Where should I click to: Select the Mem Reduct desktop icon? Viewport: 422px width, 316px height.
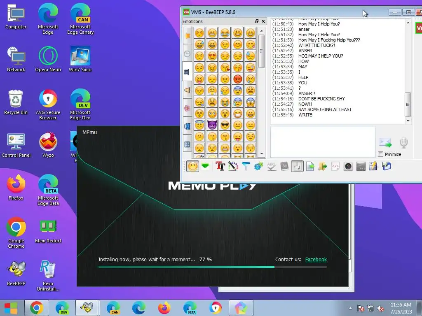[48, 230]
